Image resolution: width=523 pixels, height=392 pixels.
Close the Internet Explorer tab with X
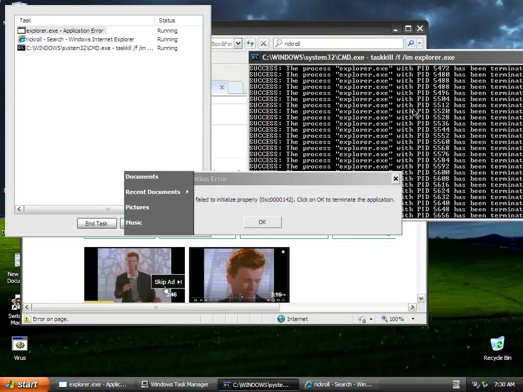222,87
